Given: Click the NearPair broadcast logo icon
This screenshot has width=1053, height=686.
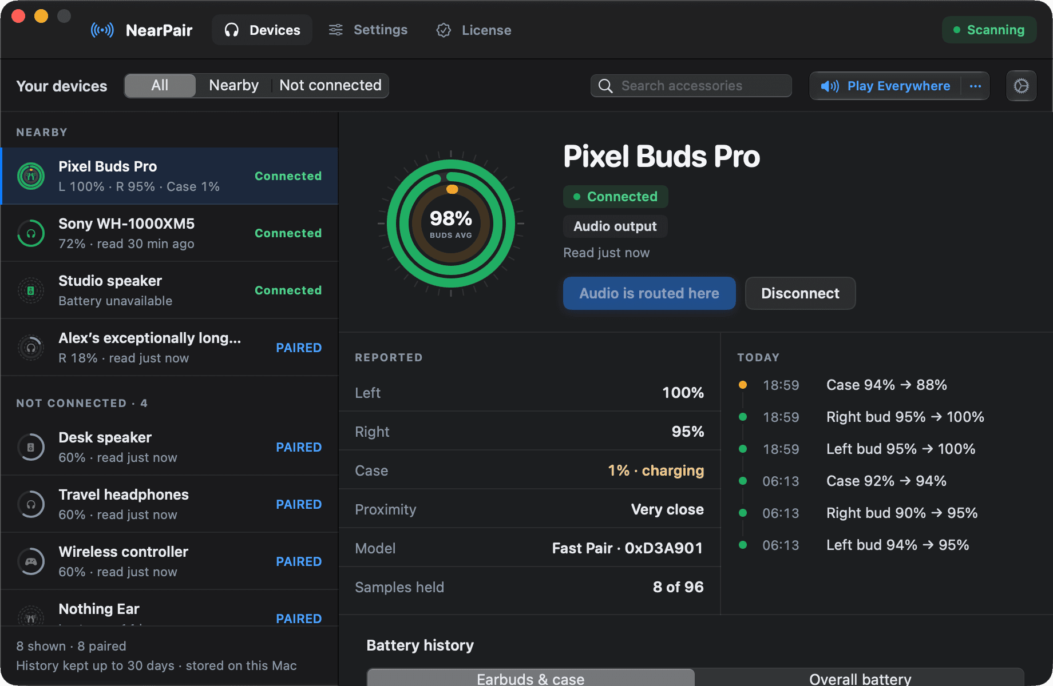Looking at the screenshot, I should (x=102, y=30).
